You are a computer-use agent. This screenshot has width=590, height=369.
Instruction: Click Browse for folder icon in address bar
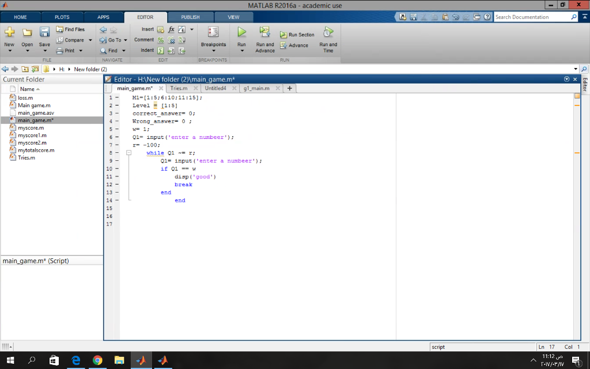tap(35, 69)
